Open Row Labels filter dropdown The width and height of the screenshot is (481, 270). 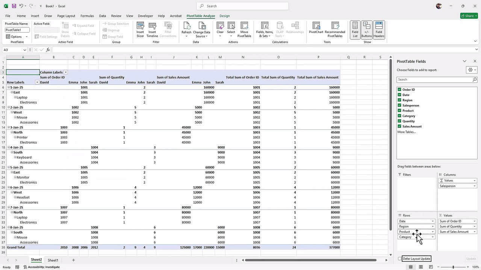[x=37, y=82]
